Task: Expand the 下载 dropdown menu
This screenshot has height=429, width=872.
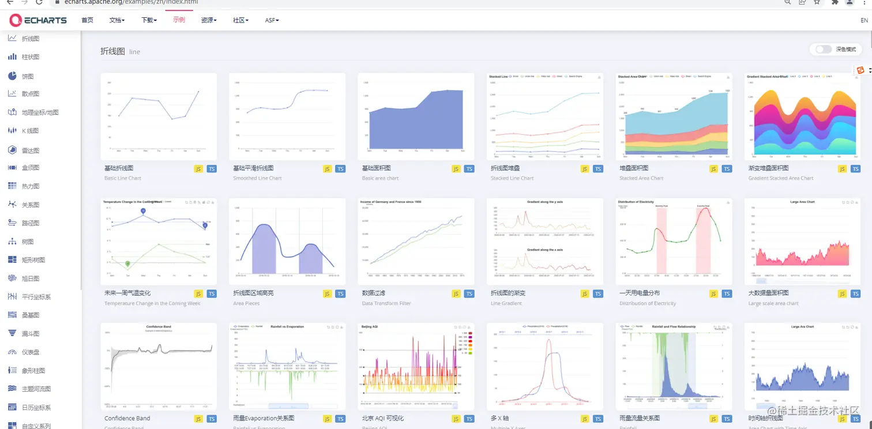Action: [149, 20]
